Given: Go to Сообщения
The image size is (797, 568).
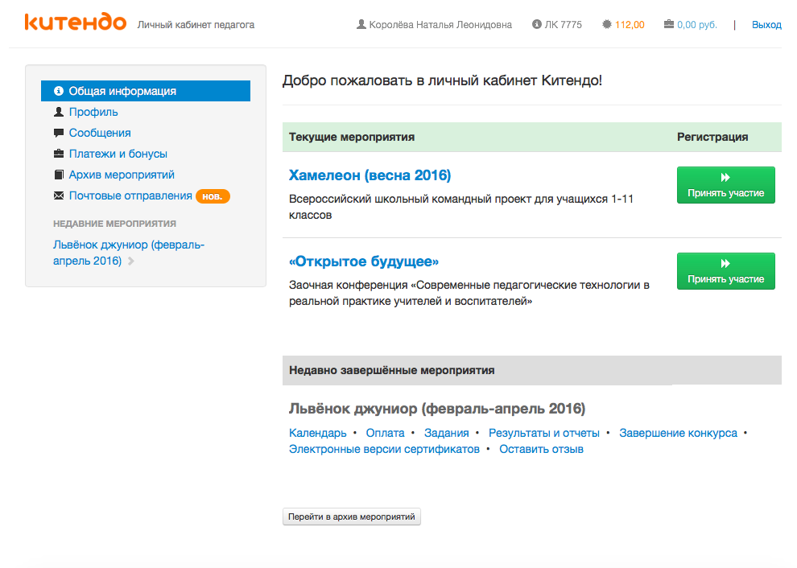Looking at the screenshot, I should 100,133.
